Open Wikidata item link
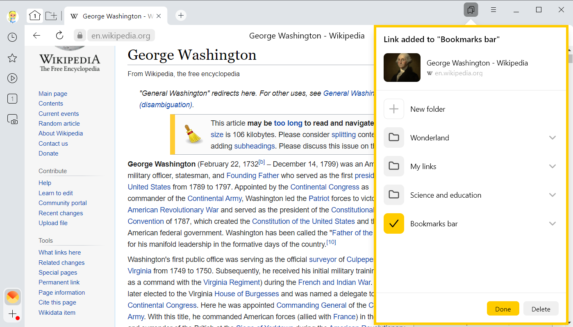Viewport: 573px width, 327px height. tap(57, 313)
